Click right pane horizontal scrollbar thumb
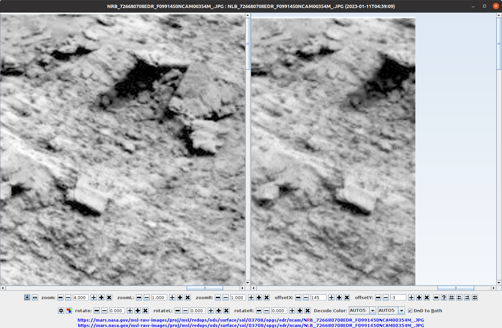This screenshot has height=328, width=502. (456, 288)
